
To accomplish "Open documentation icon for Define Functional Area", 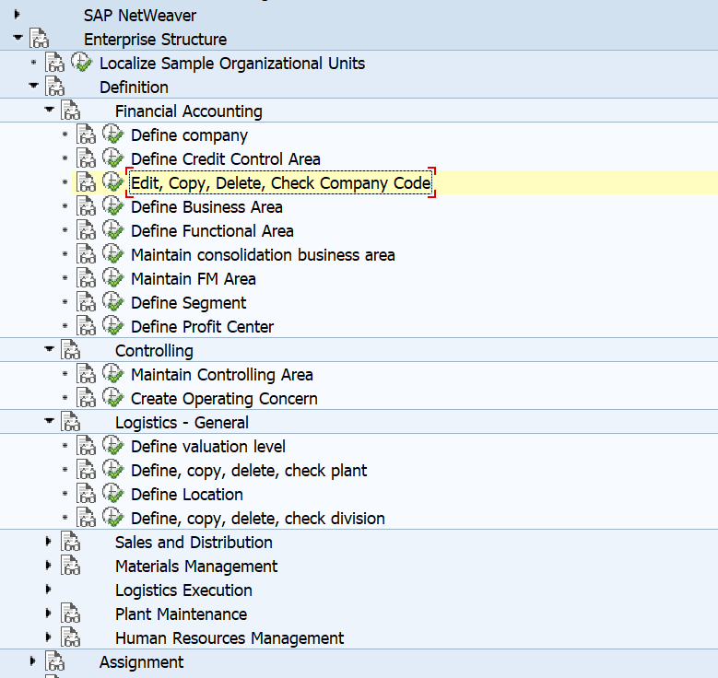I will [x=86, y=229].
